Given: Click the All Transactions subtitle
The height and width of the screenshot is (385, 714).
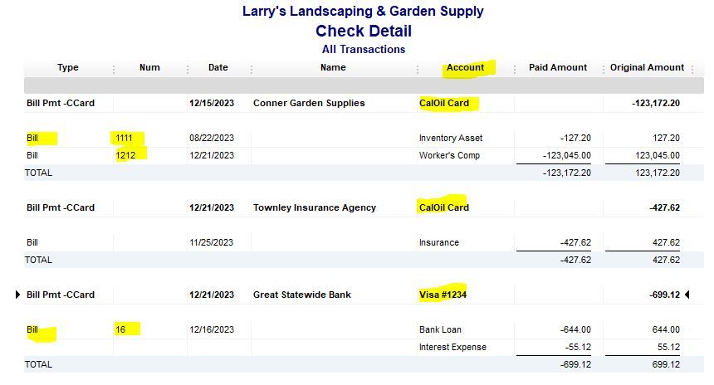Looking at the screenshot, I should pyautogui.click(x=363, y=49).
